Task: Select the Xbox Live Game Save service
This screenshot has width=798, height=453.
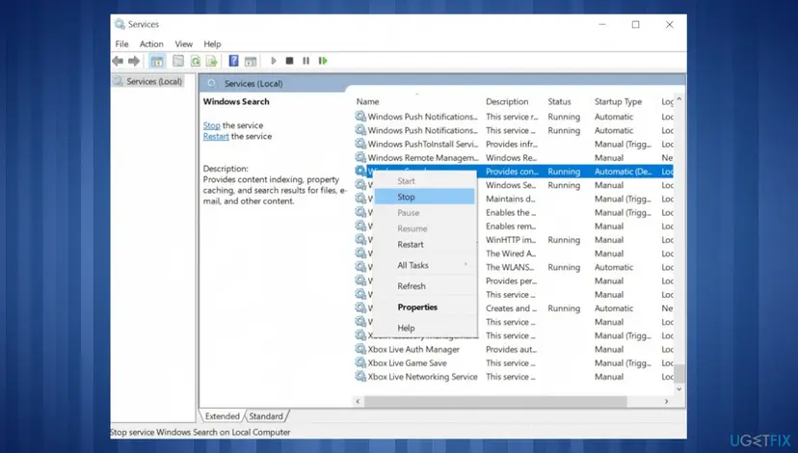Action: click(407, 363)
